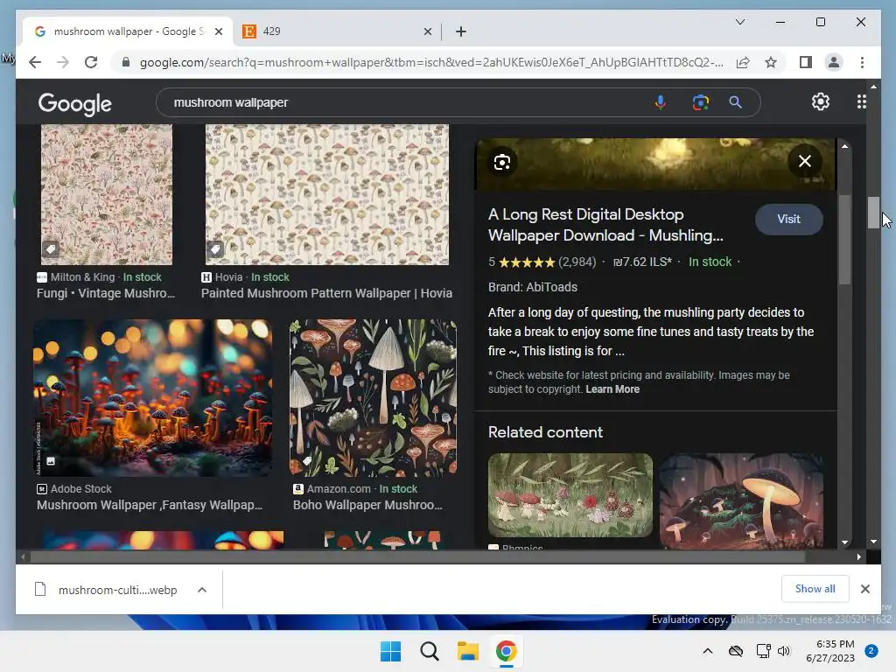Open volume control in system tray
The image size is (896, 672).
(x=784, y=651)
